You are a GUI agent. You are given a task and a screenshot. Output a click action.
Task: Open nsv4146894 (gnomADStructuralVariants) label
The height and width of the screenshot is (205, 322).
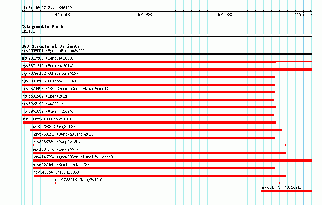point(73,157)
